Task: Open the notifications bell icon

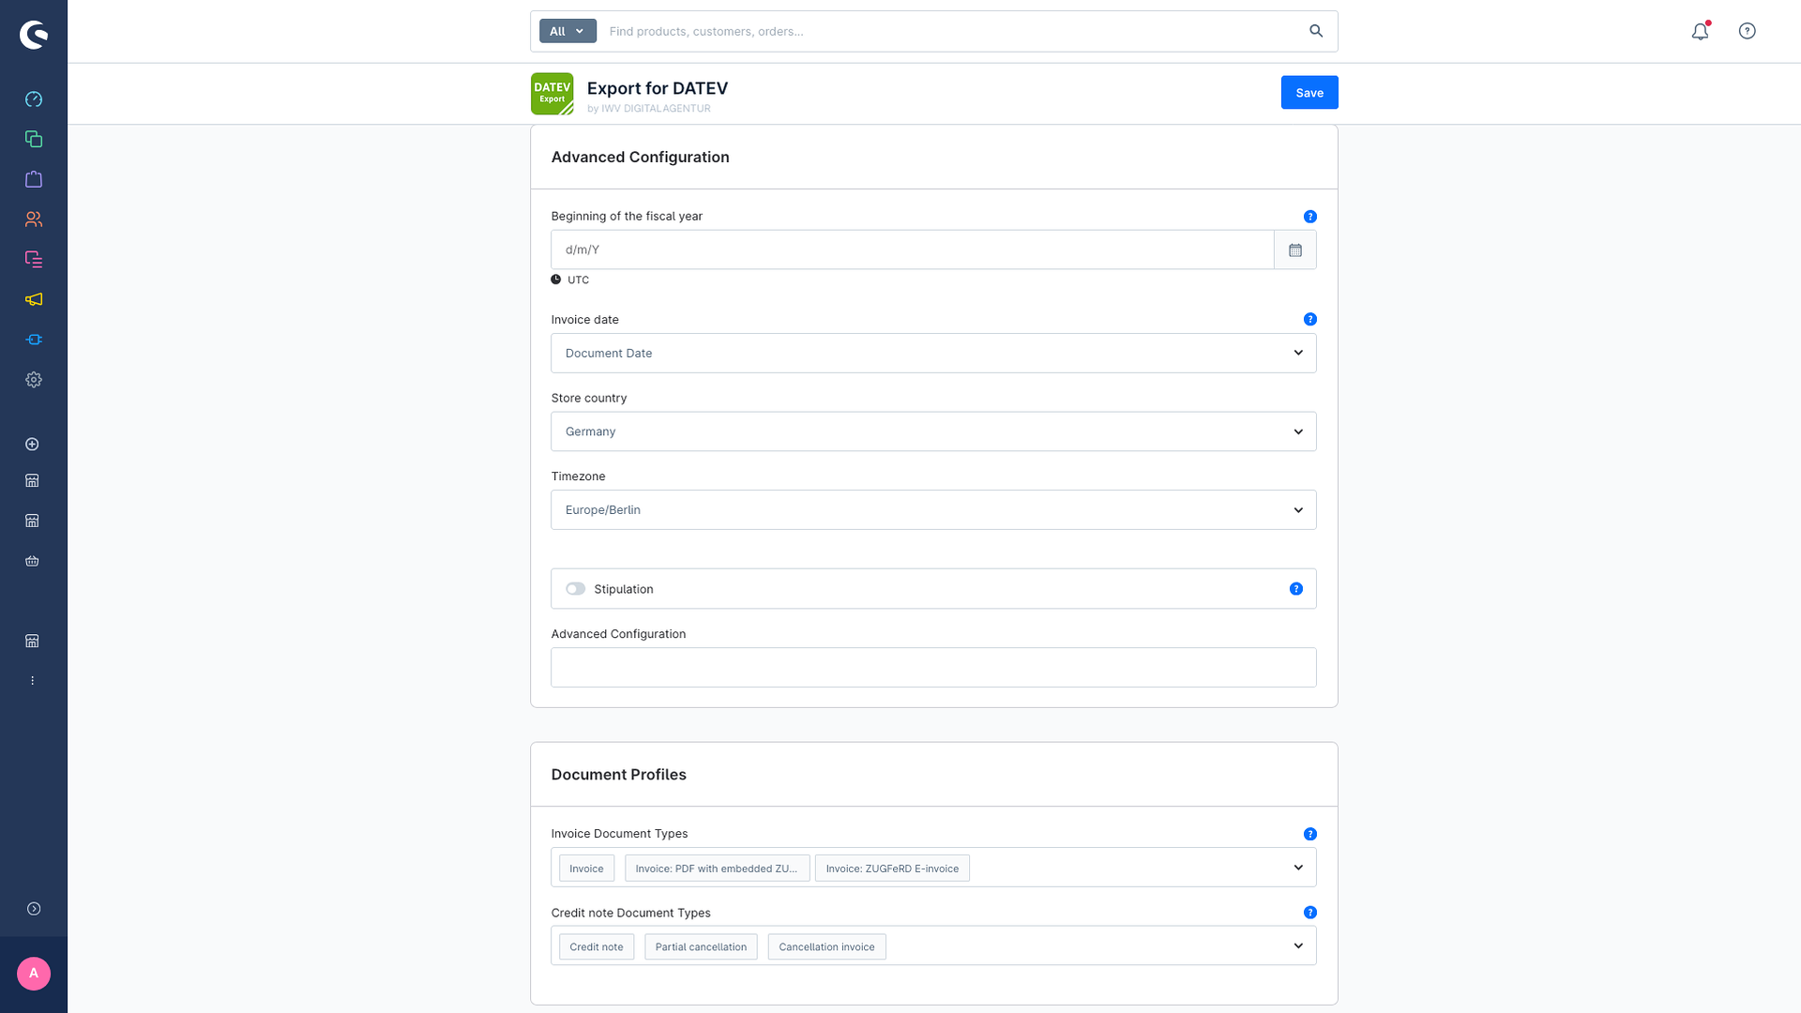Action: 1700,31
